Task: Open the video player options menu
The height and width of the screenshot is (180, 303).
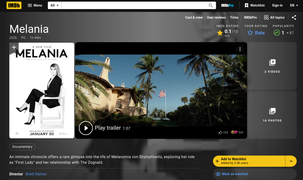Action: (240, 49)
